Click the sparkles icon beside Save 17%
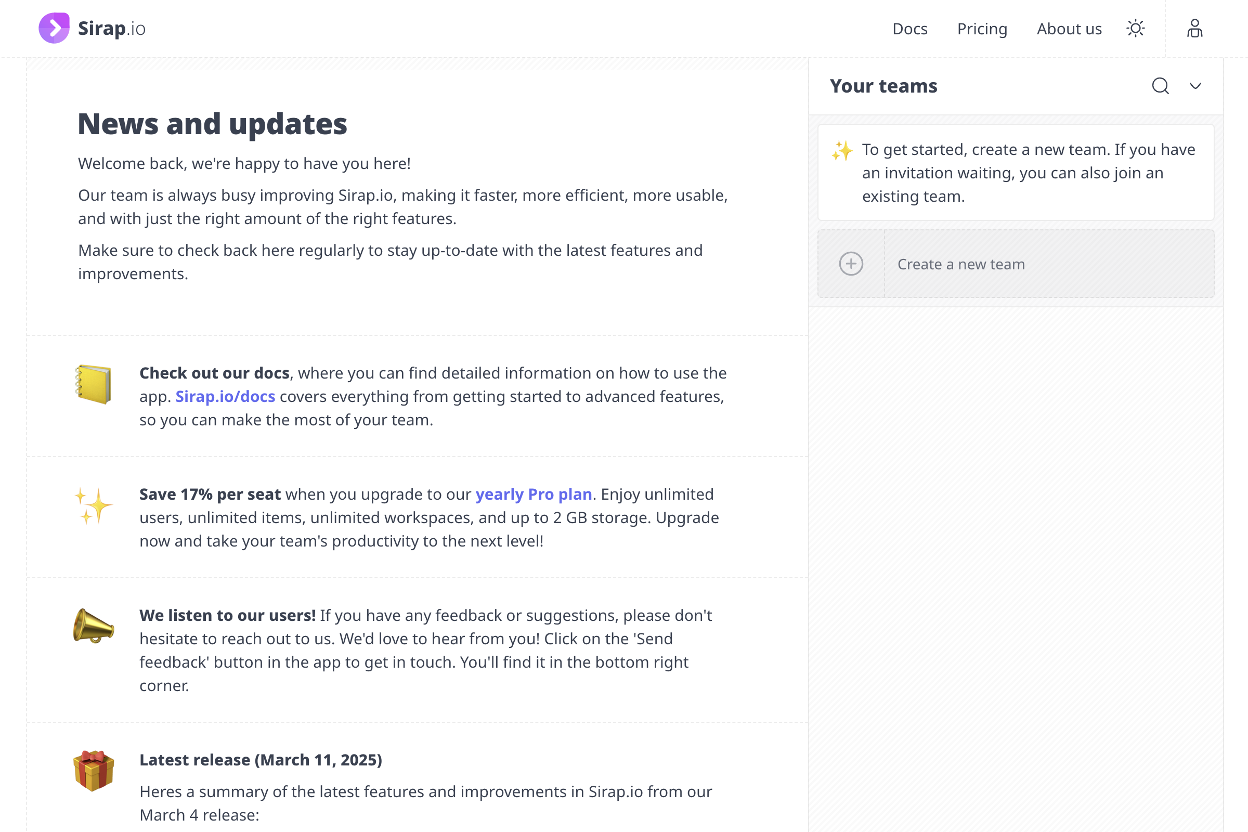Viewport: 1248px width, 832px height. pyautogui.click(x=94, y=505)
